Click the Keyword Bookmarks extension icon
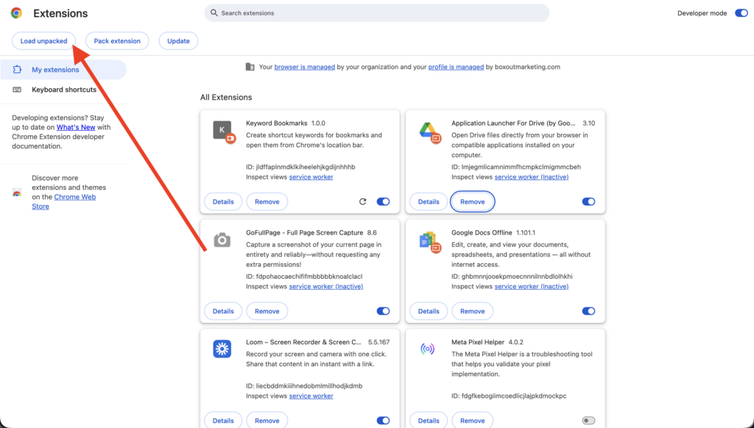Viewport: 754px width, 428px height. (222, 130)
